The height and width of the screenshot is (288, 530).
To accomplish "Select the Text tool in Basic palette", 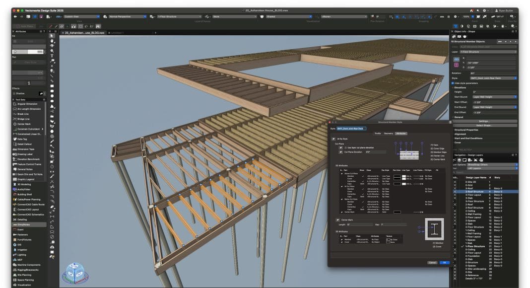I will point(52,56).
